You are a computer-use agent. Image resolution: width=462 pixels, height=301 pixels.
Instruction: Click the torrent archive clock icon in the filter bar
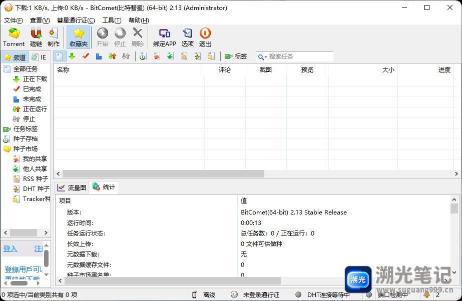tap(143, 56)
